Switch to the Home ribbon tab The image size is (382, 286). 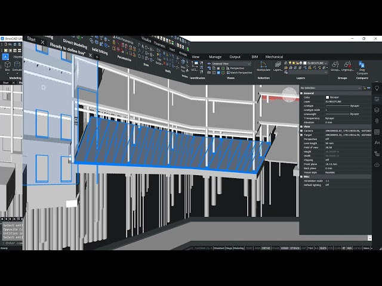[18, 57]
